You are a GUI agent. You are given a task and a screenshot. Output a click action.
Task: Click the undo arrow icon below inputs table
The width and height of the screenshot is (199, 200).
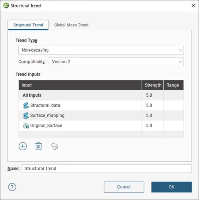(54, 146)
